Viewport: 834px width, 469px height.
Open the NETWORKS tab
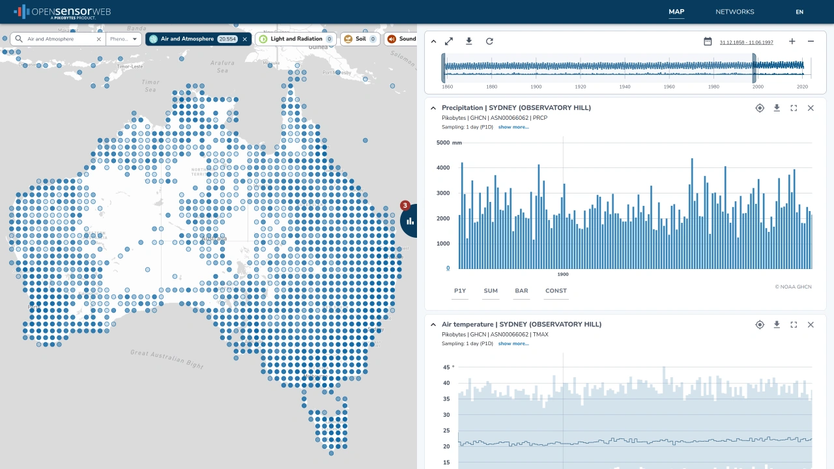pos(735,12)
